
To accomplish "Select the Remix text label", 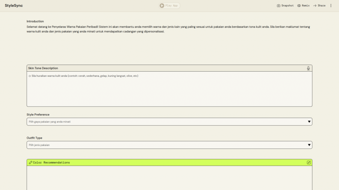I will [306, 6].
